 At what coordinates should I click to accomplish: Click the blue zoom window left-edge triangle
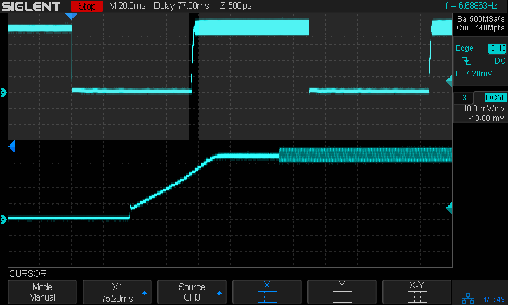[11, 147]
